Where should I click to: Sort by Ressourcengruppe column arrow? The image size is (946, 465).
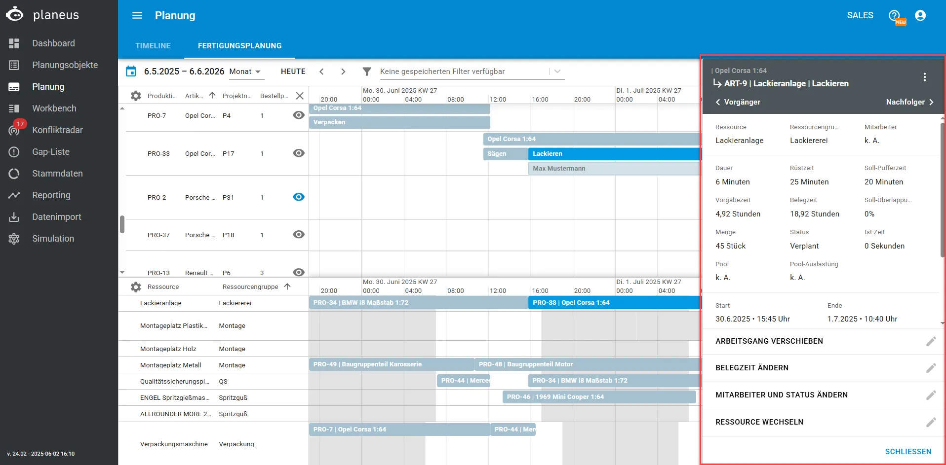[x=287, y=286]
